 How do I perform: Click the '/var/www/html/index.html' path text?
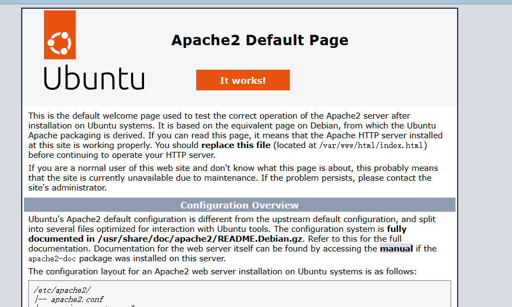point(371,145)
